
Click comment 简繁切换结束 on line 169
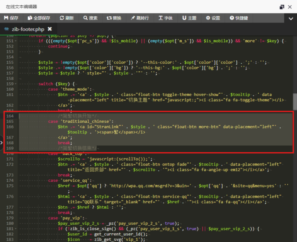click(77, 148)
